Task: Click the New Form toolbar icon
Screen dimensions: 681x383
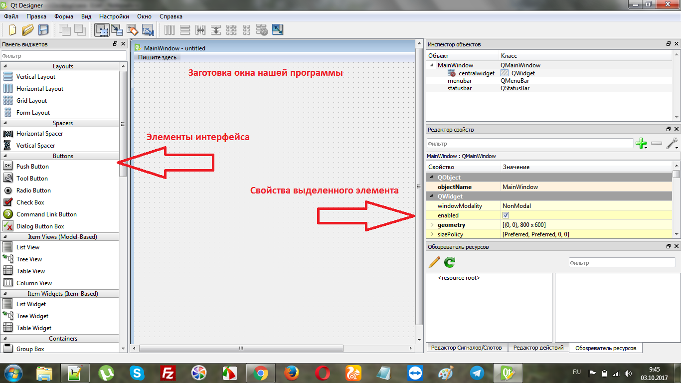Action: click(x=12, y=30)
